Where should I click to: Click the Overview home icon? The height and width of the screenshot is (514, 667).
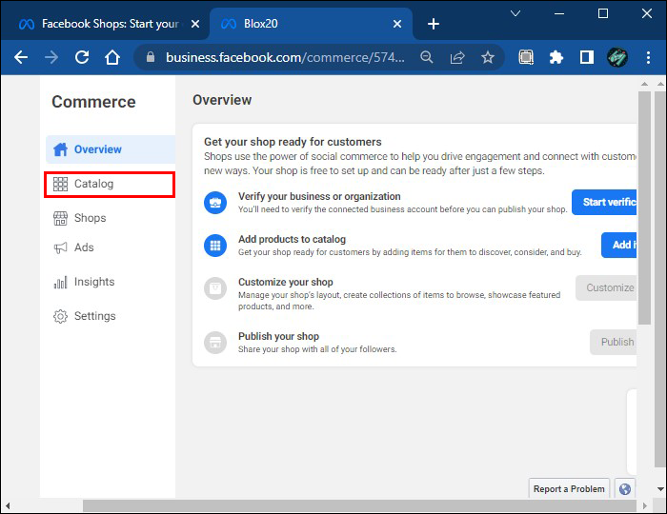(61, 149)
